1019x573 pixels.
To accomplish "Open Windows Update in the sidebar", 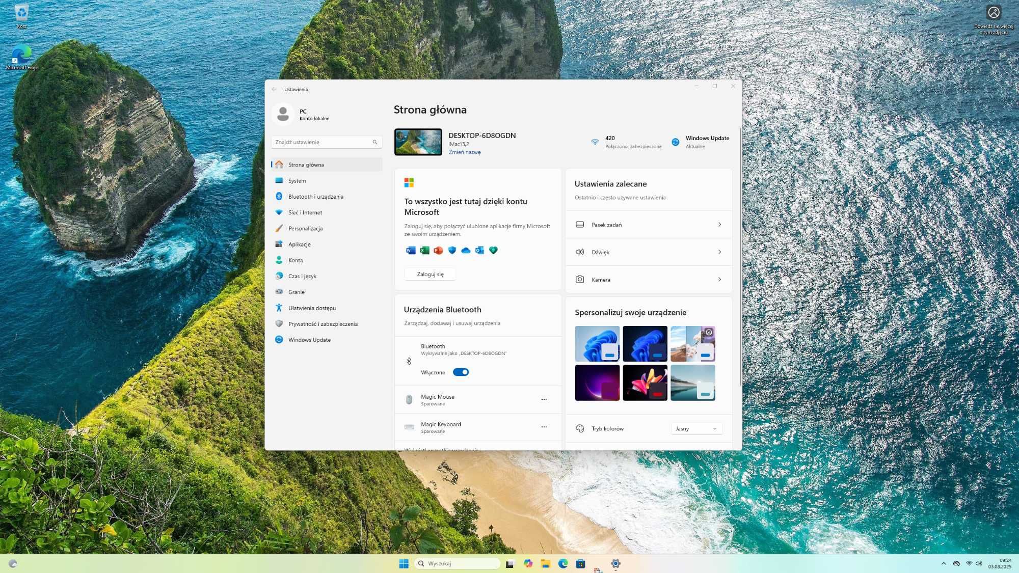I will [327, 340].
